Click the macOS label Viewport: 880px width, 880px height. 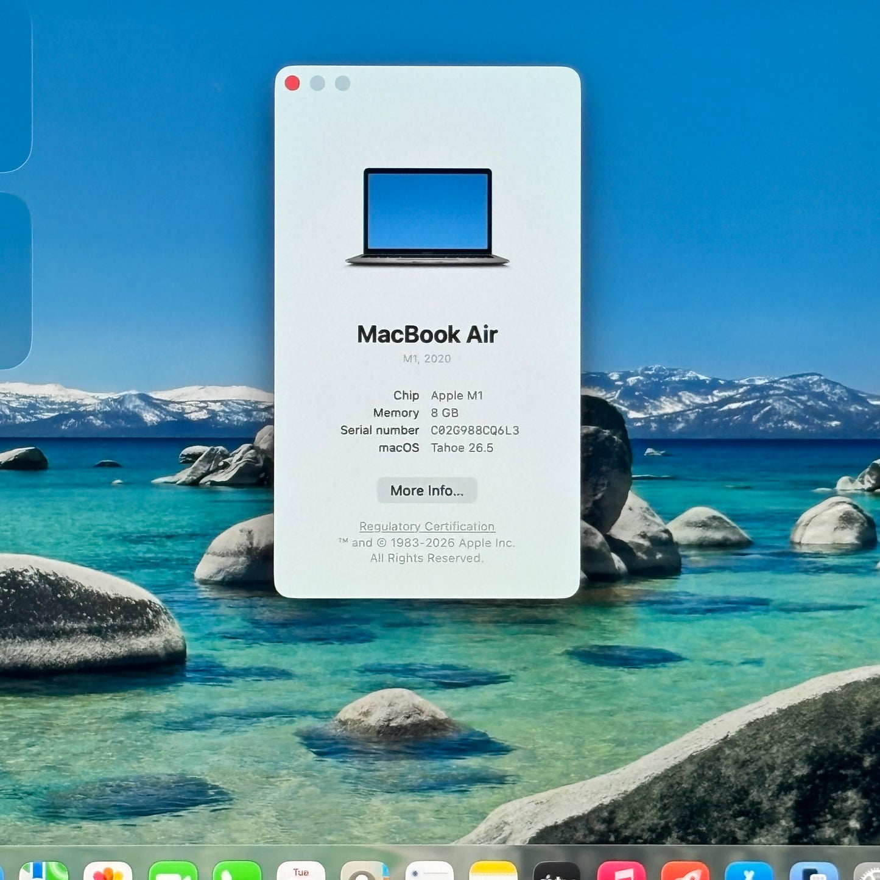[399, 448]
